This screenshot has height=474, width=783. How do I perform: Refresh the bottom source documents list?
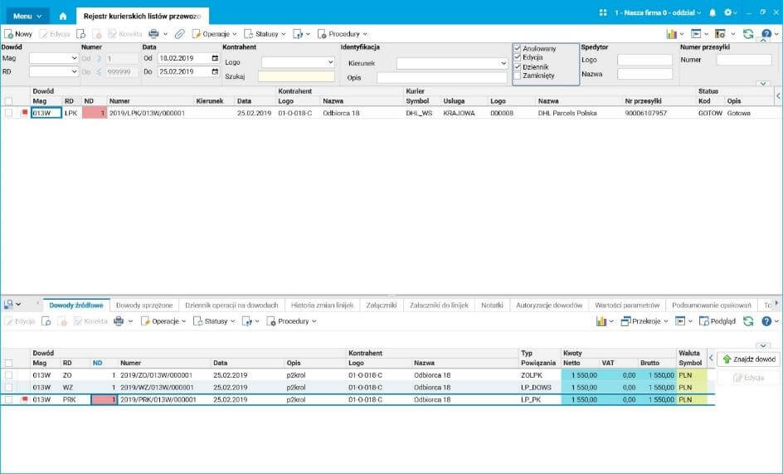pyautogui.click(x=748, y=321)
